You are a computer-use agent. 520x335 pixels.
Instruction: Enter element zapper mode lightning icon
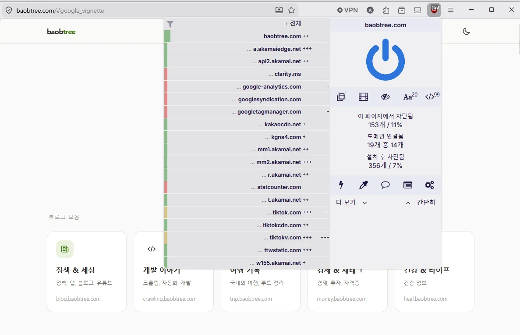click(x=341, y=185)
